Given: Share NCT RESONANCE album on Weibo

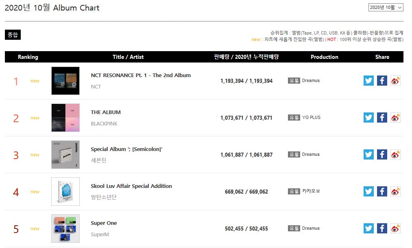Looking at the screenshot, I should click(395, 80).
